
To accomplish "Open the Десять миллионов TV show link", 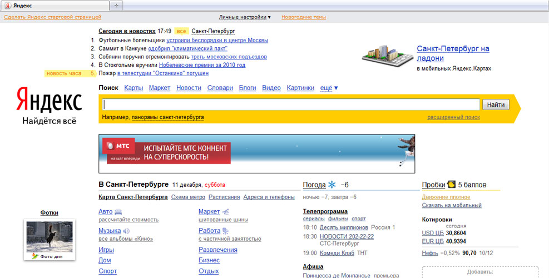I will pos(344,227).
